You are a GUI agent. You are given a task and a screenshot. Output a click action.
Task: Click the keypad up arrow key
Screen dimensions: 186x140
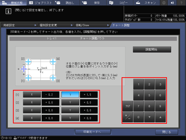pos(160,117)
